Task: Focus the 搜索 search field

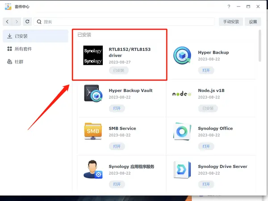Action: coord(124,22)
